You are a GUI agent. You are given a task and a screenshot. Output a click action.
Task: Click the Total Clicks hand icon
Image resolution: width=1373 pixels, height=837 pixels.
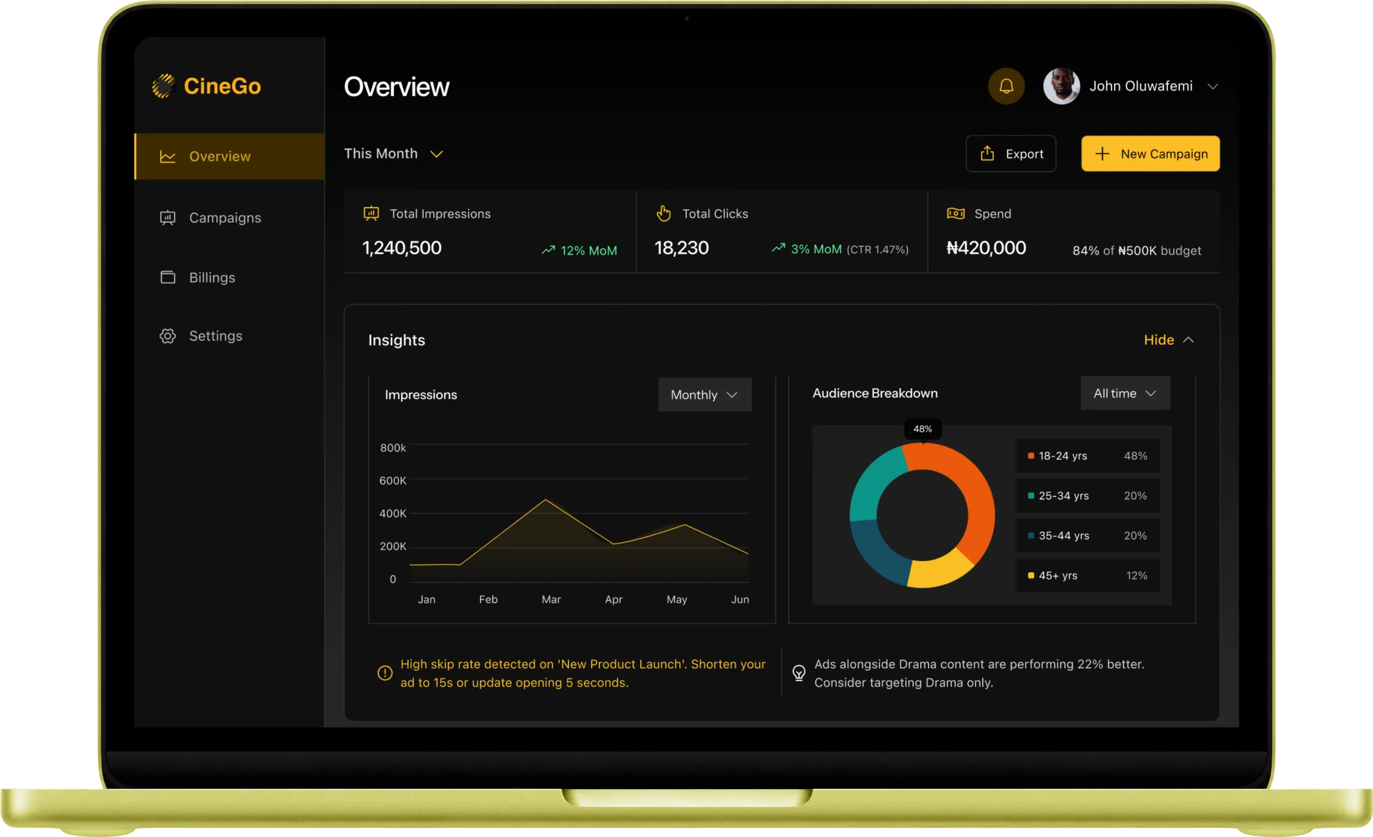(664, 213)
